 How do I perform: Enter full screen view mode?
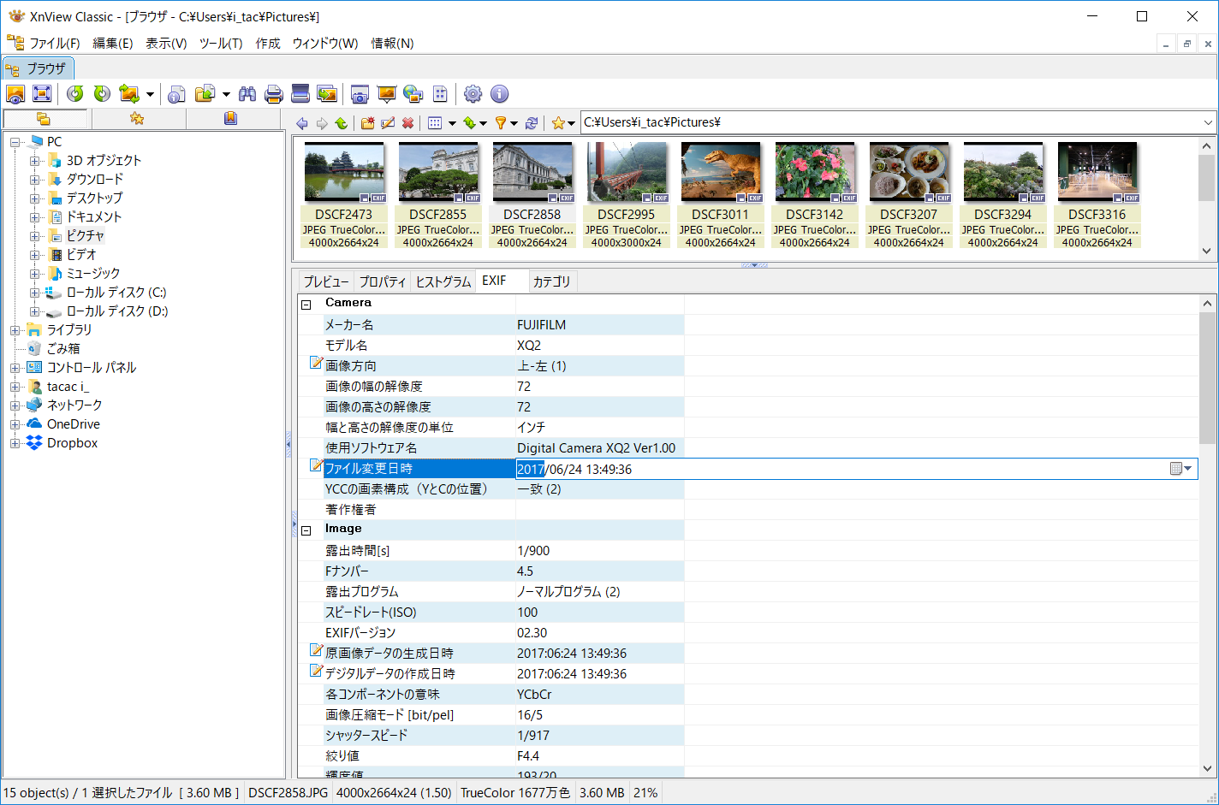click(x=41, y=94)
